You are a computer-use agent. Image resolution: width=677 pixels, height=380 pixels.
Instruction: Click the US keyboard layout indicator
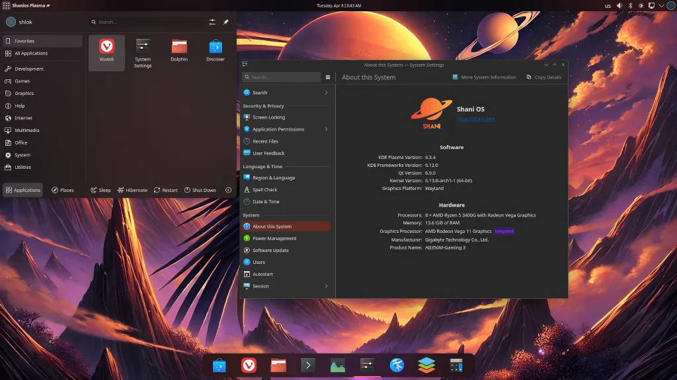[608, 5]
